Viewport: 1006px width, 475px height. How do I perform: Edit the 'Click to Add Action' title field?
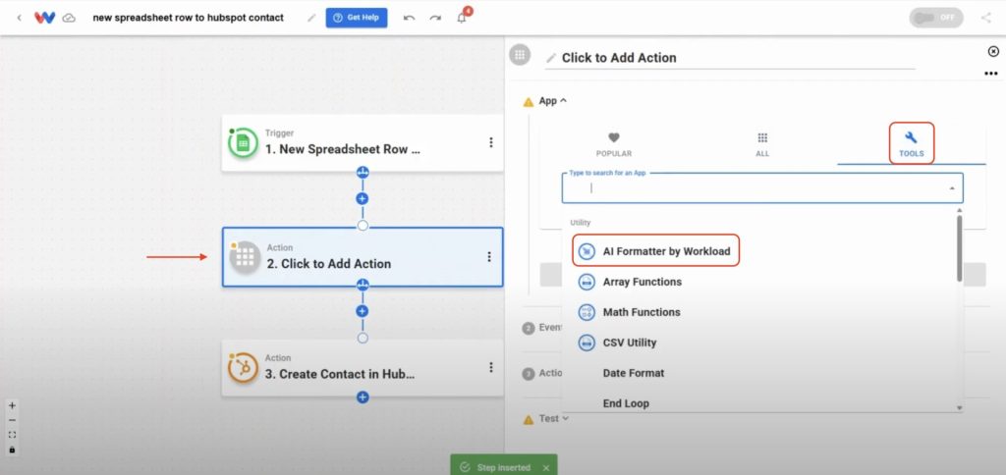pos(730,58)
